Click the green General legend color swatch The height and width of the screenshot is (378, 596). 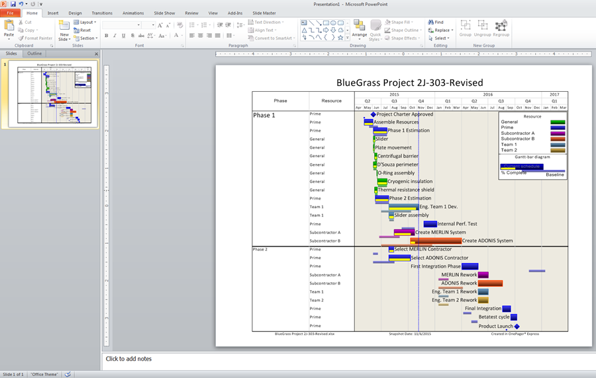click(x=558, y=122)
